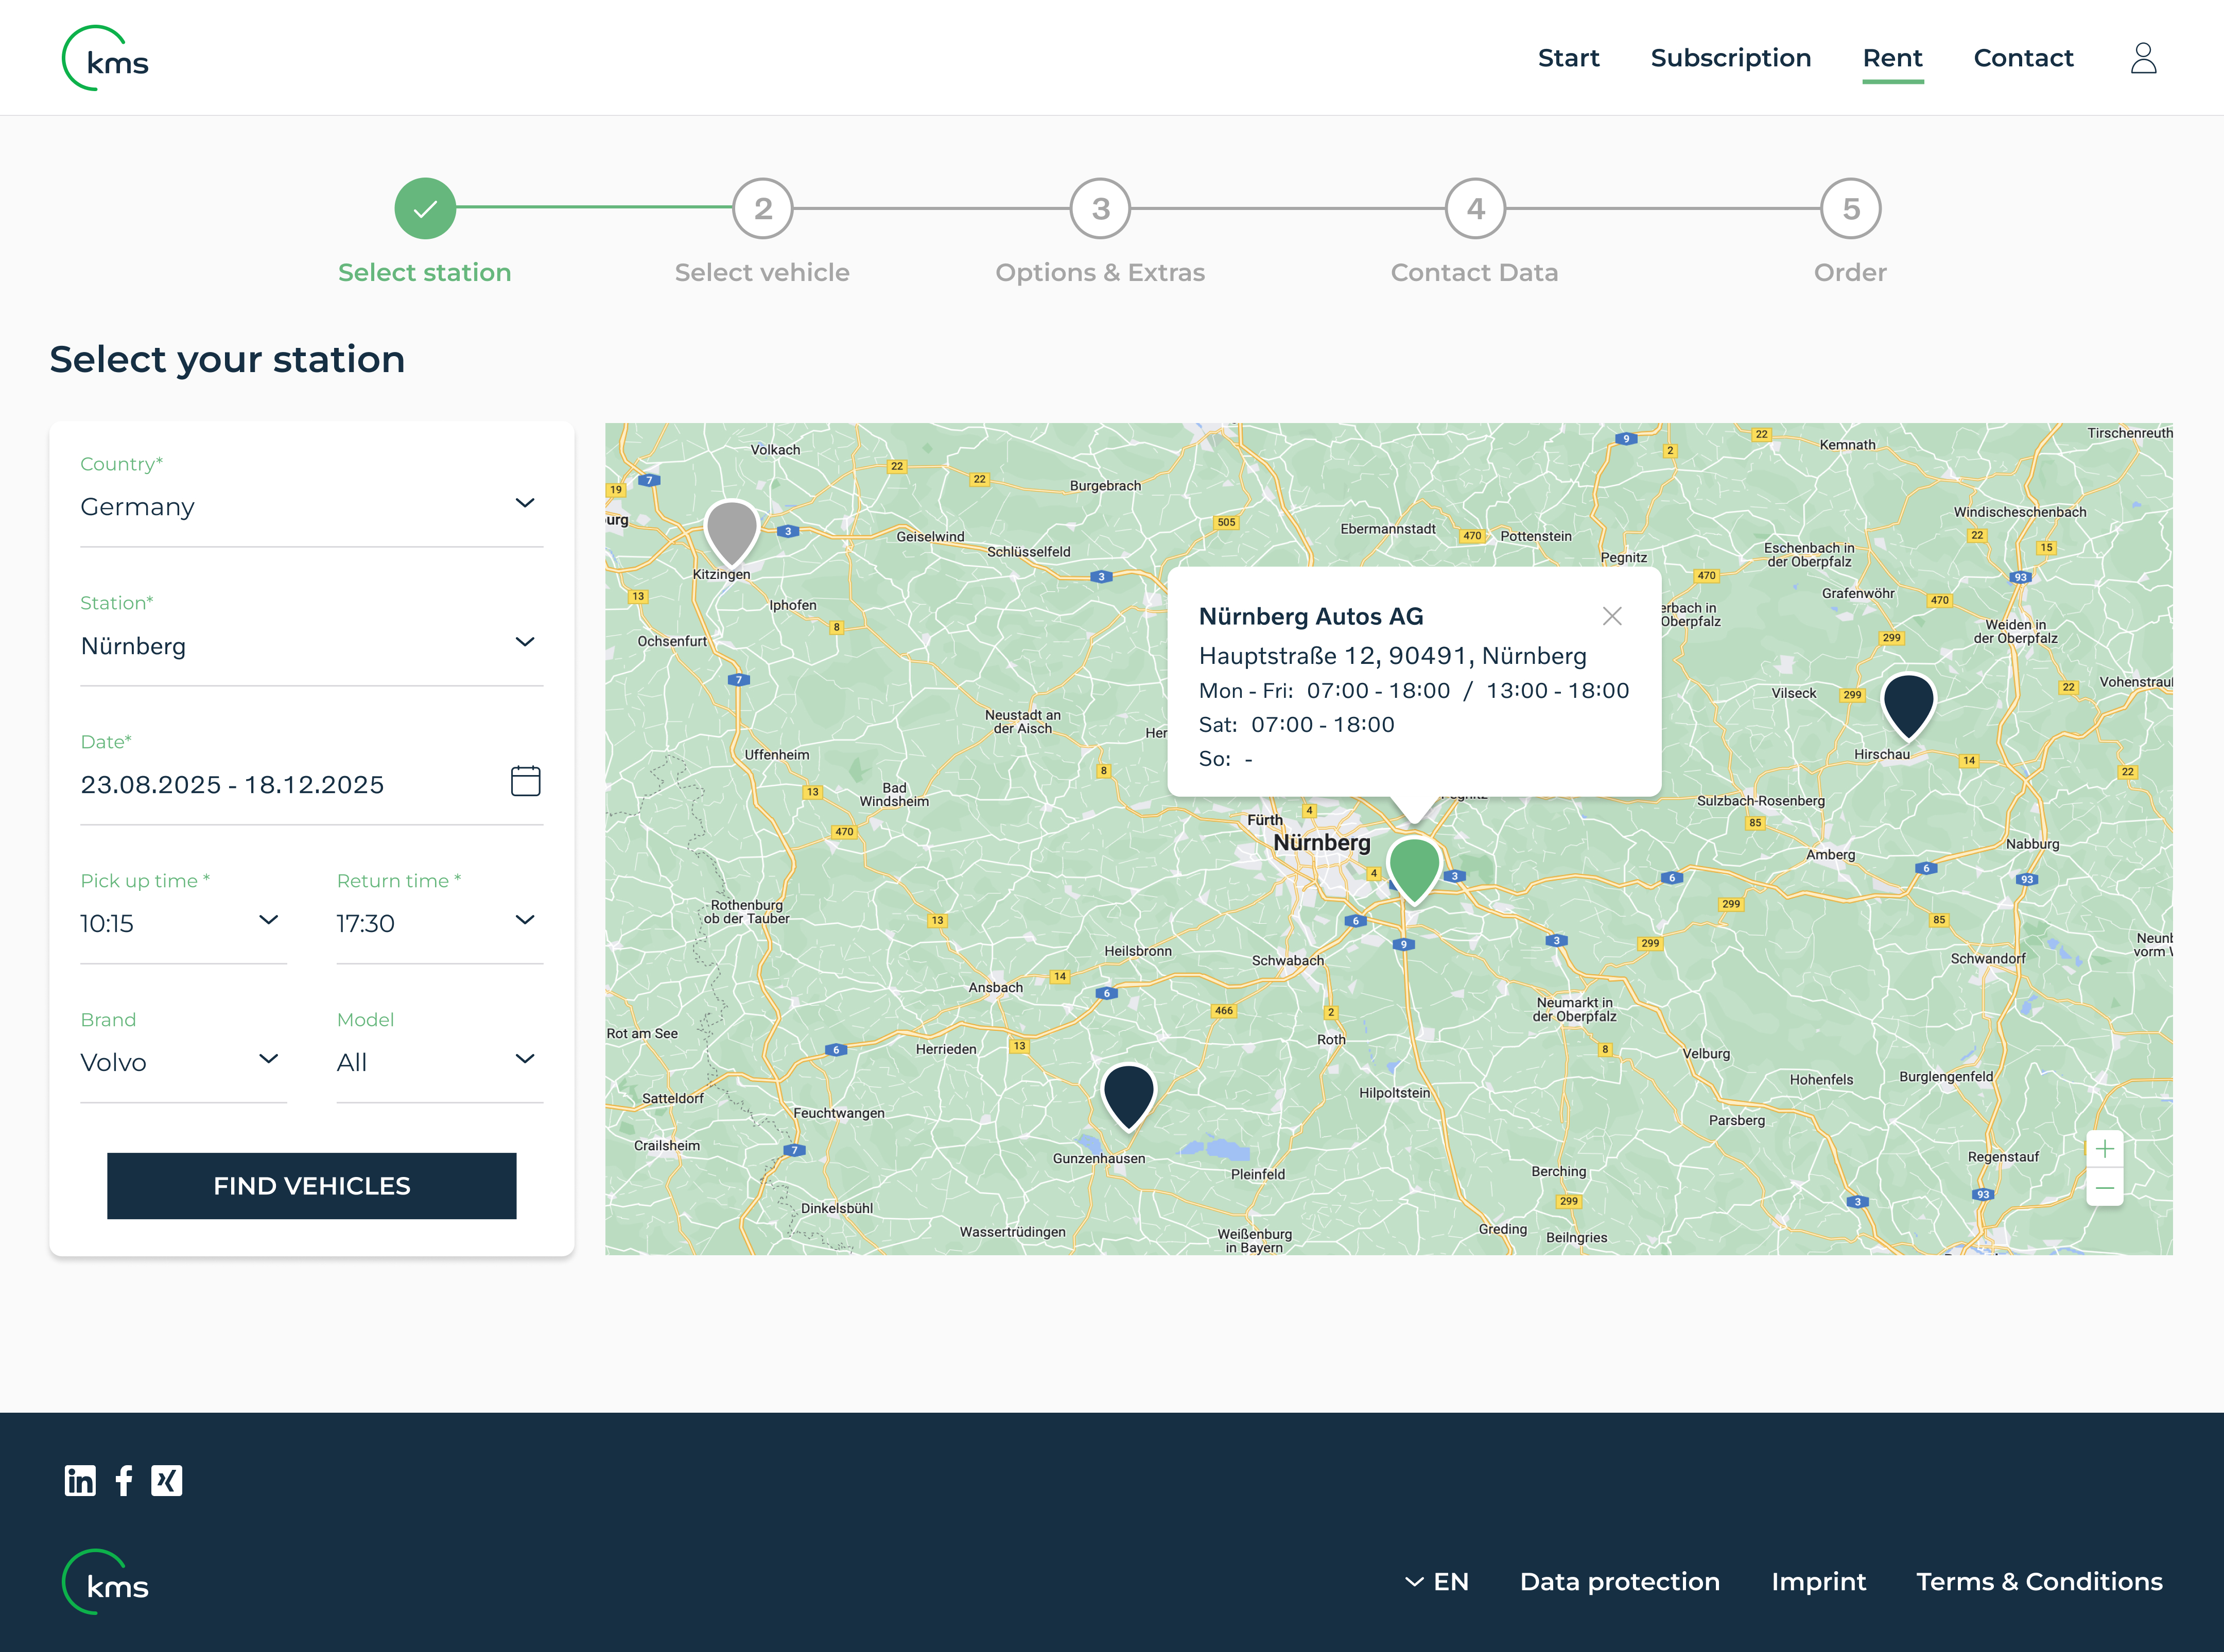Open the Subscription menu item
The width and height of the screenshot is (2224, 1652).
pos(1731,58)
